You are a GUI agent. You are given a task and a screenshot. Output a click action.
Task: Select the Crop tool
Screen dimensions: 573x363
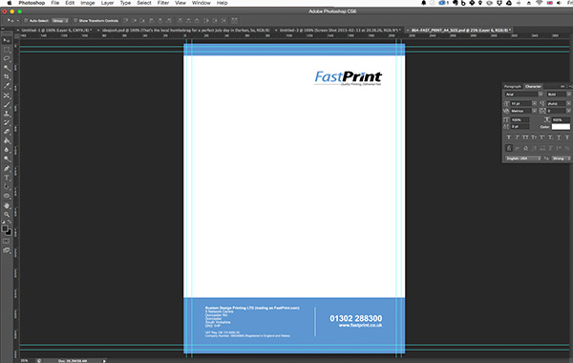(x=7, y=76)
